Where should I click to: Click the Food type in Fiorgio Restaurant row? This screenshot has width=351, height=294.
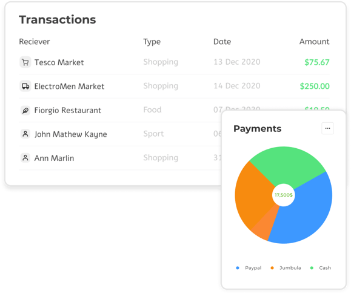click(x=152, y=109)
